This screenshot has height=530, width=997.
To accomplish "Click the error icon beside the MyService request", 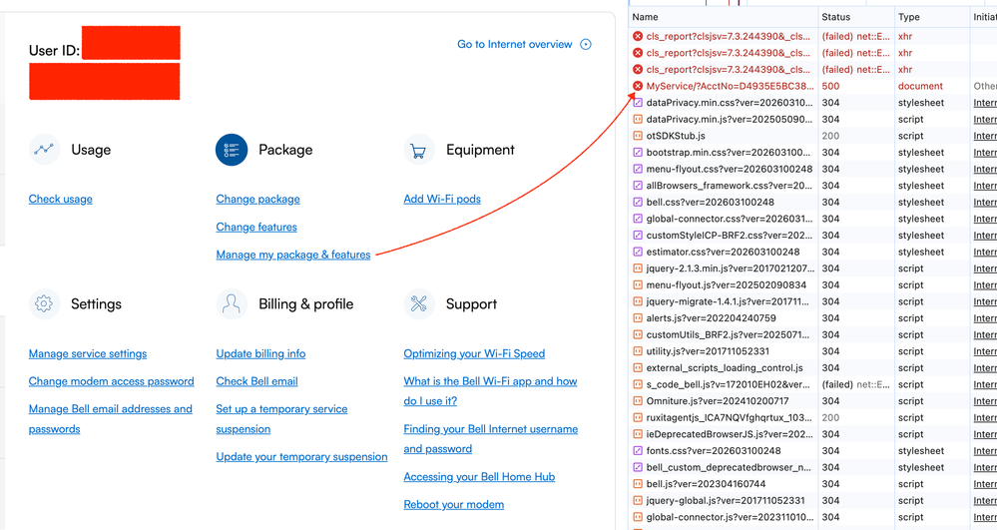I will (x=637, y=86).
